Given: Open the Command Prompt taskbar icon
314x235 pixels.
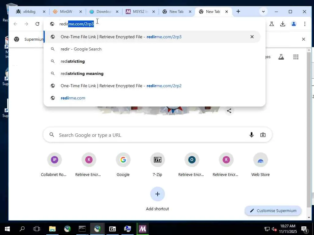Looking at the screenshot, I should pyautogui.click(x=82, y=229).
